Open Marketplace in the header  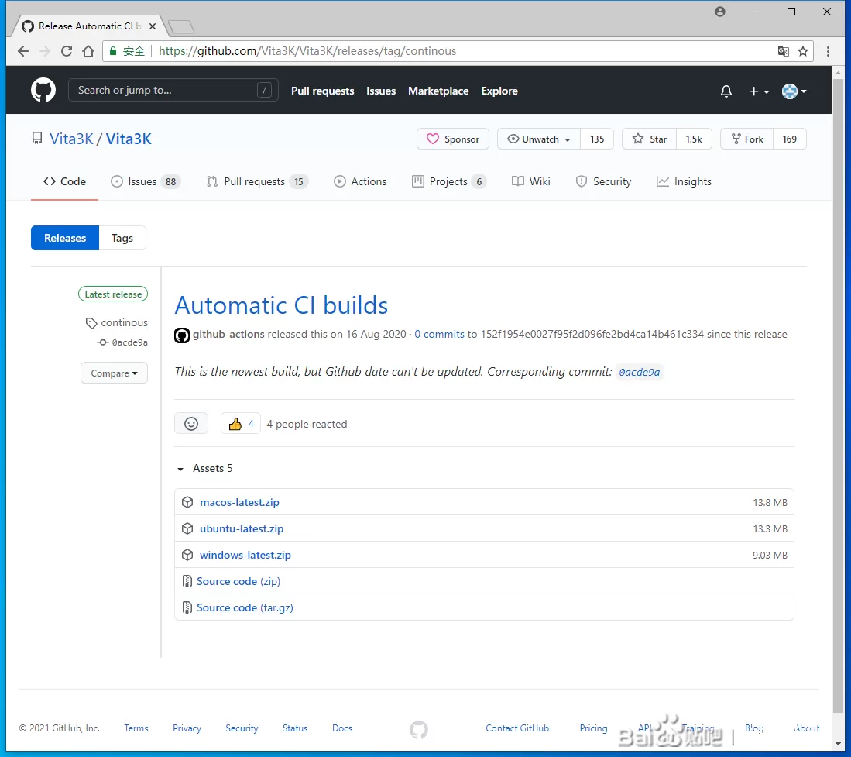[x=438, y=91]
